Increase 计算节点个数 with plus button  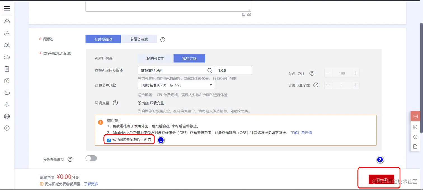point(356,85)
